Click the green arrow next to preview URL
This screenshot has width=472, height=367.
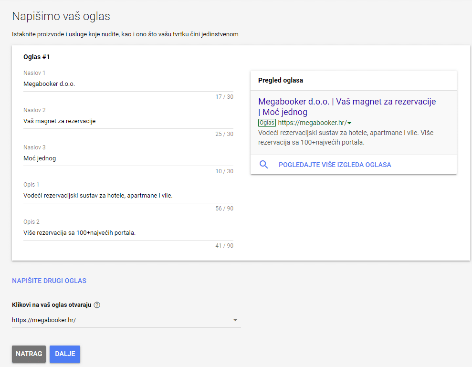349,123
